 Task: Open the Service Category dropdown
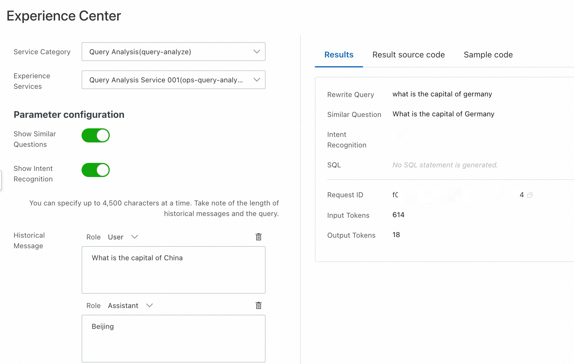point(173,52)
